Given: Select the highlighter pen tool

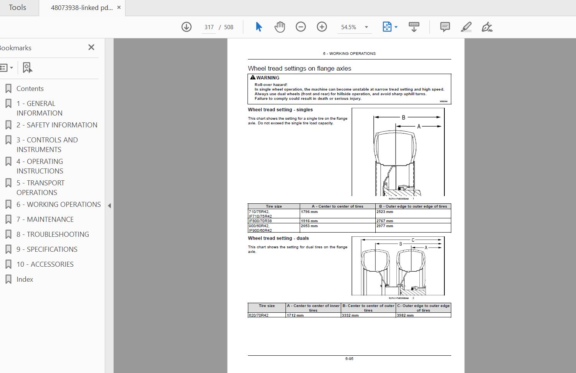Looking at the screenshot, I should click(466, 27).
